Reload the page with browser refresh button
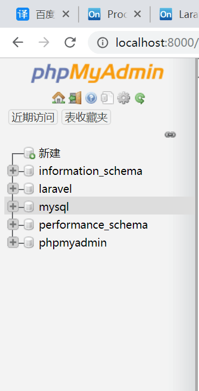Screen dimensions: 199x391 [70, 42]
